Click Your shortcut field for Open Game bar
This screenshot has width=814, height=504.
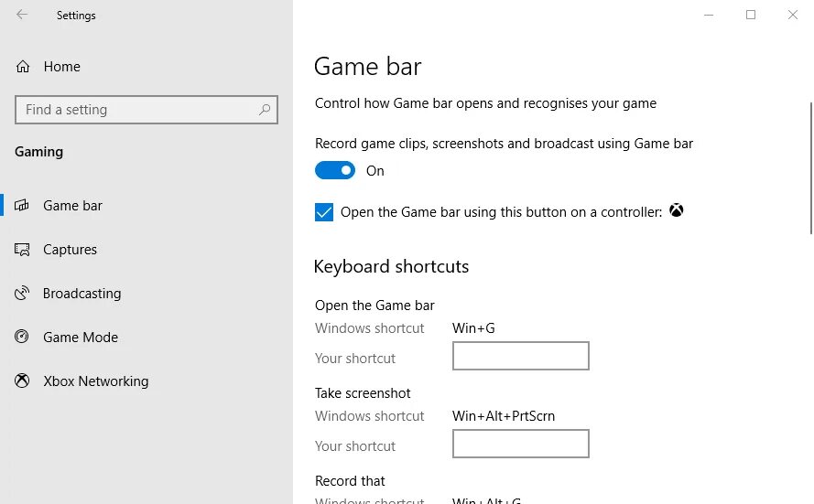[x=521, y=356]
